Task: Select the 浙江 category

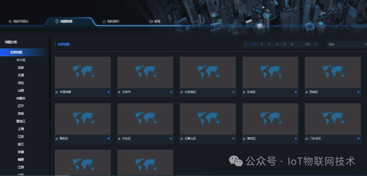Action: [21, 144]
